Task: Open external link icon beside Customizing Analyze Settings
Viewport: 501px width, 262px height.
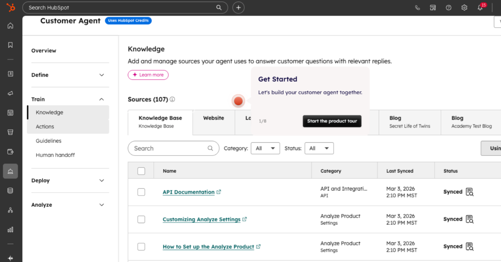Action: tap(245, 219)
